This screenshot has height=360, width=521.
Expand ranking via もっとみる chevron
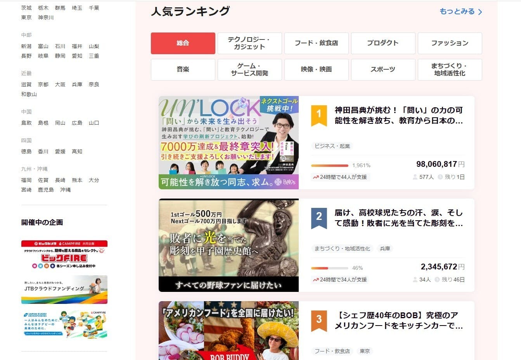[x=480, y=12]
